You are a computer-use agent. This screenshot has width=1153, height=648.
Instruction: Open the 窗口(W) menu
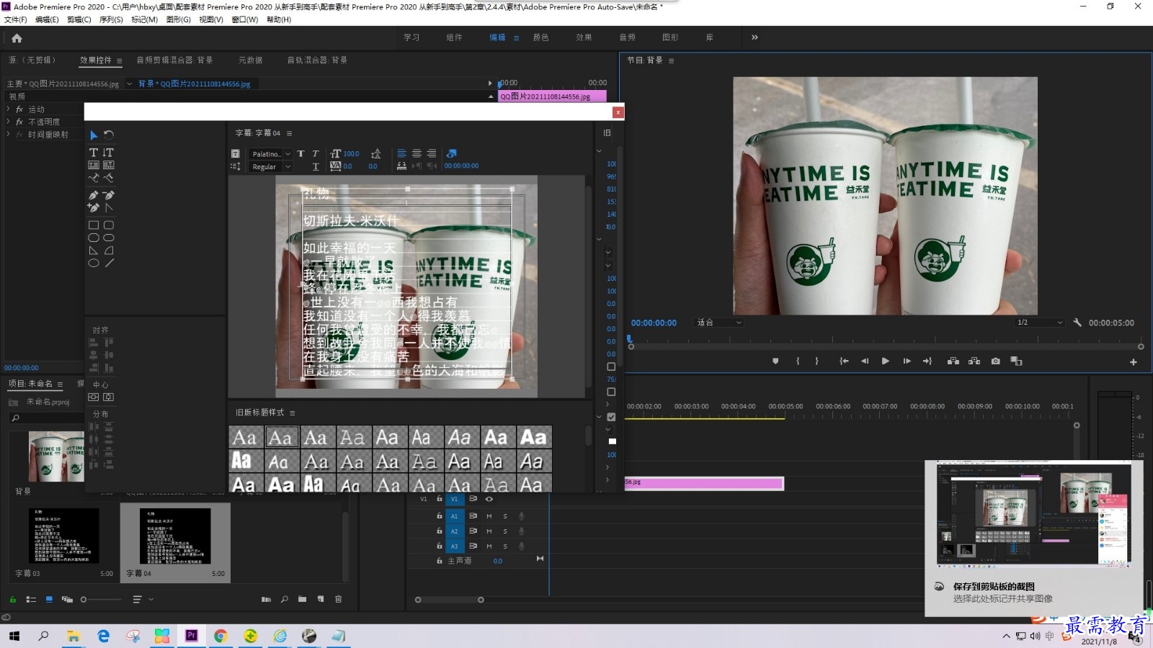(x=245, y=19)
